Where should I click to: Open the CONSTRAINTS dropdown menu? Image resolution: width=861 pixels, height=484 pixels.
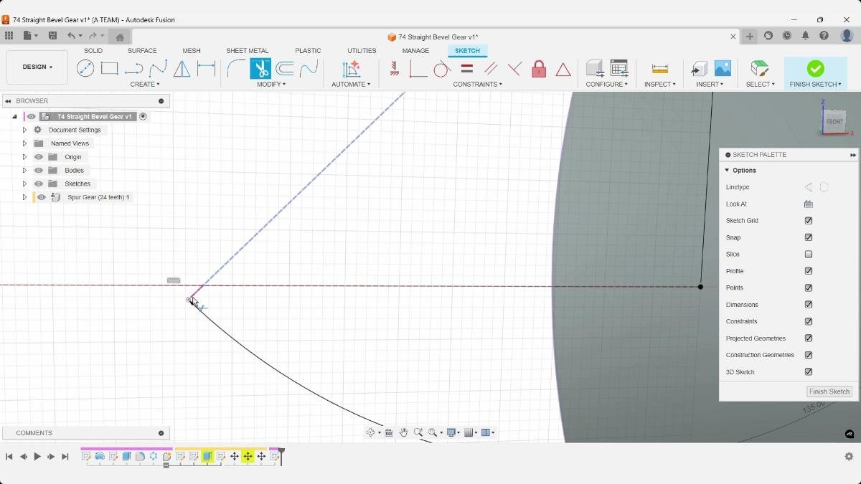[477, 85]
